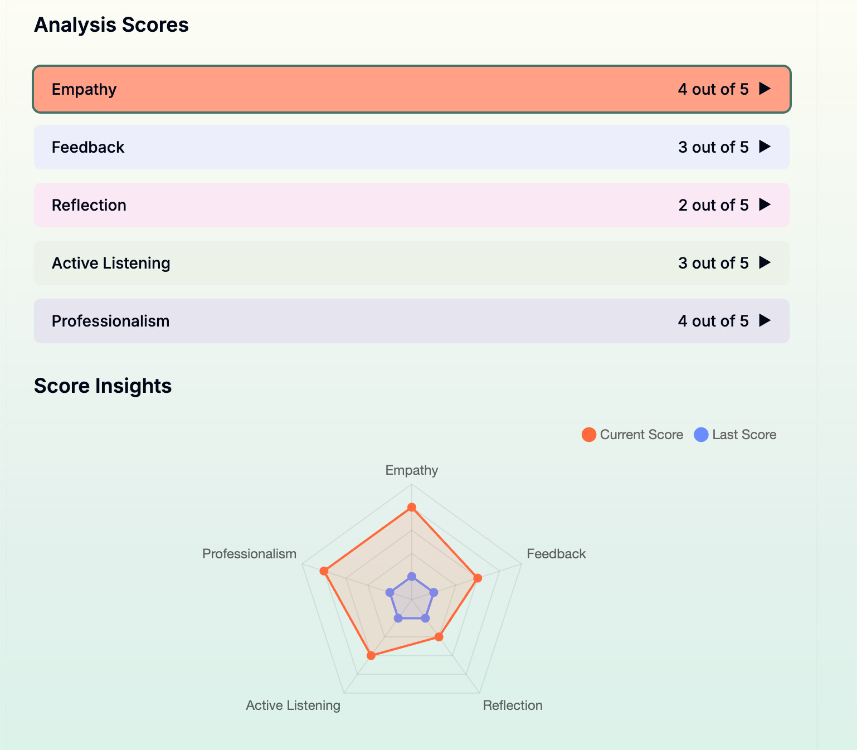Select the Active Listening row label

pyautogui.click(x=111, y=263)
